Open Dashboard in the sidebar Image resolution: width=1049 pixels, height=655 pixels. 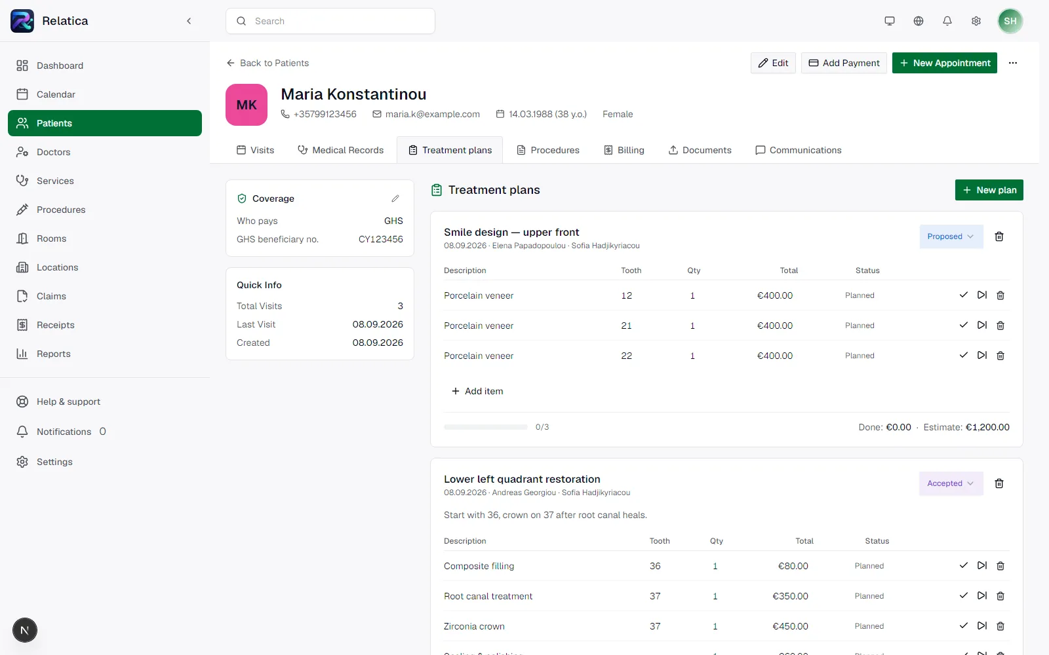point(105,65)
